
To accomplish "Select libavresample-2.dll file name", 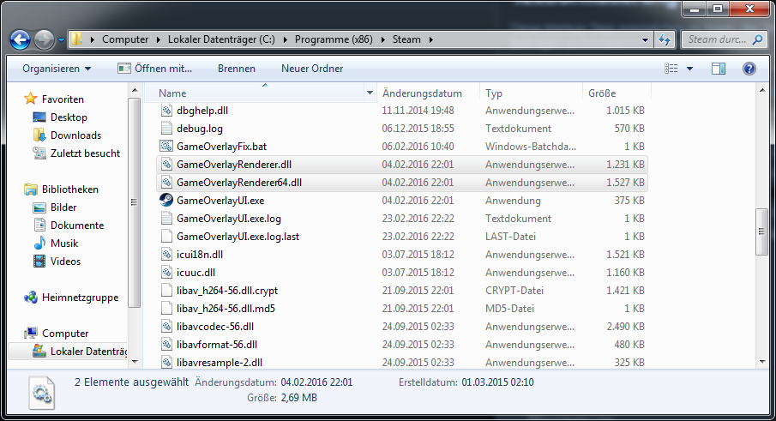I will 220,363.
